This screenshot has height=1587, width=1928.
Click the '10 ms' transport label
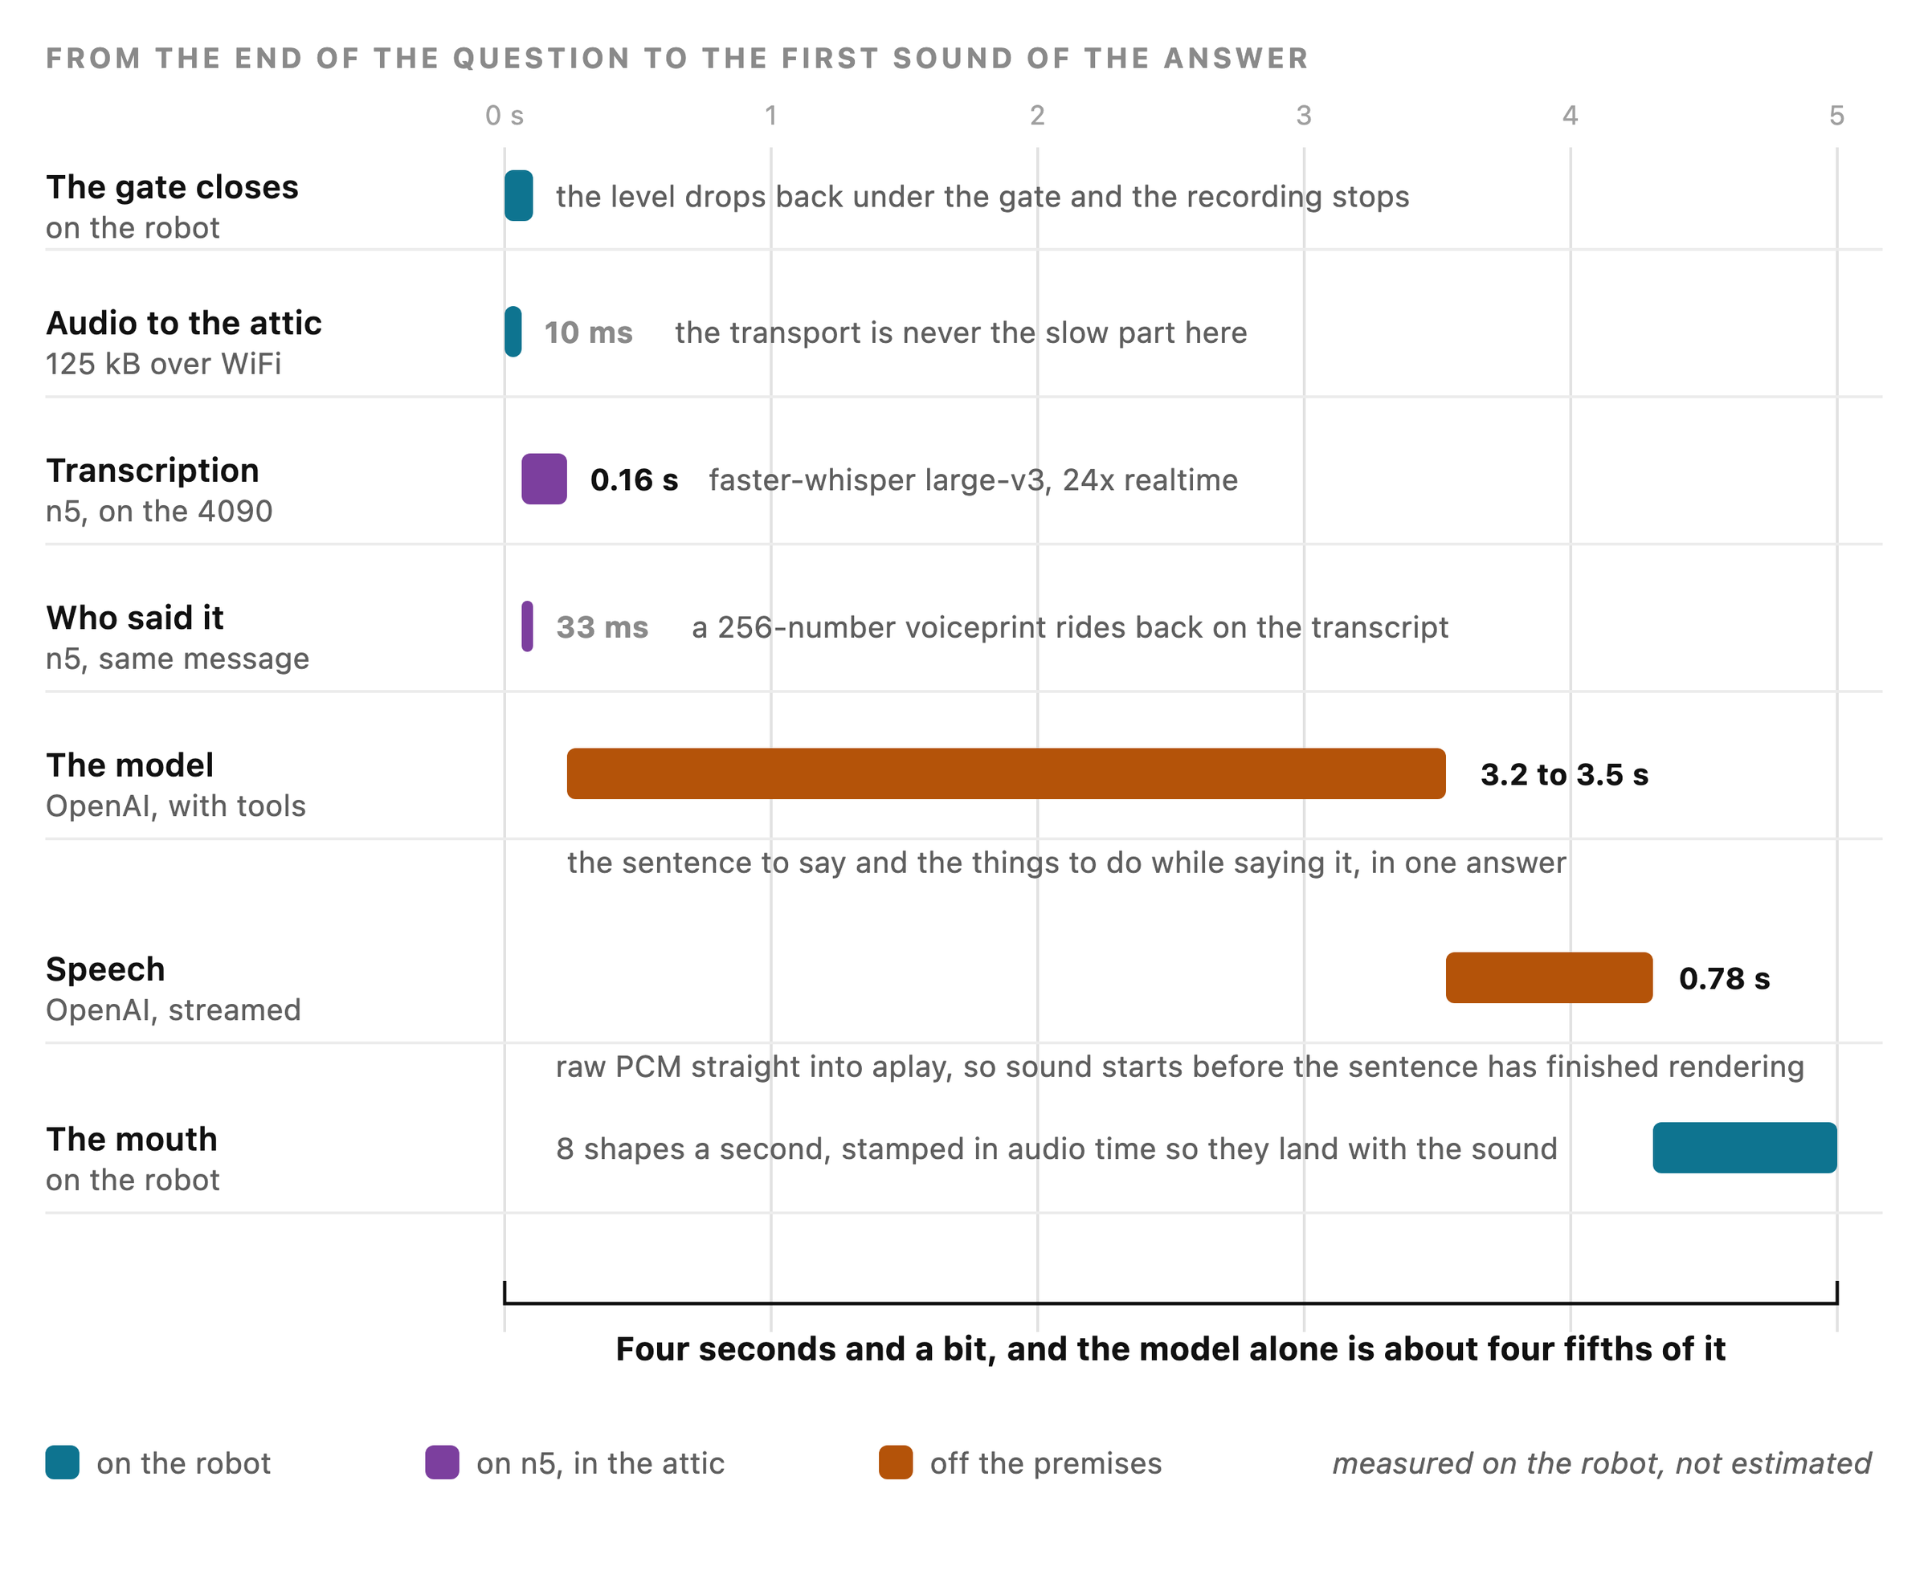588,332
